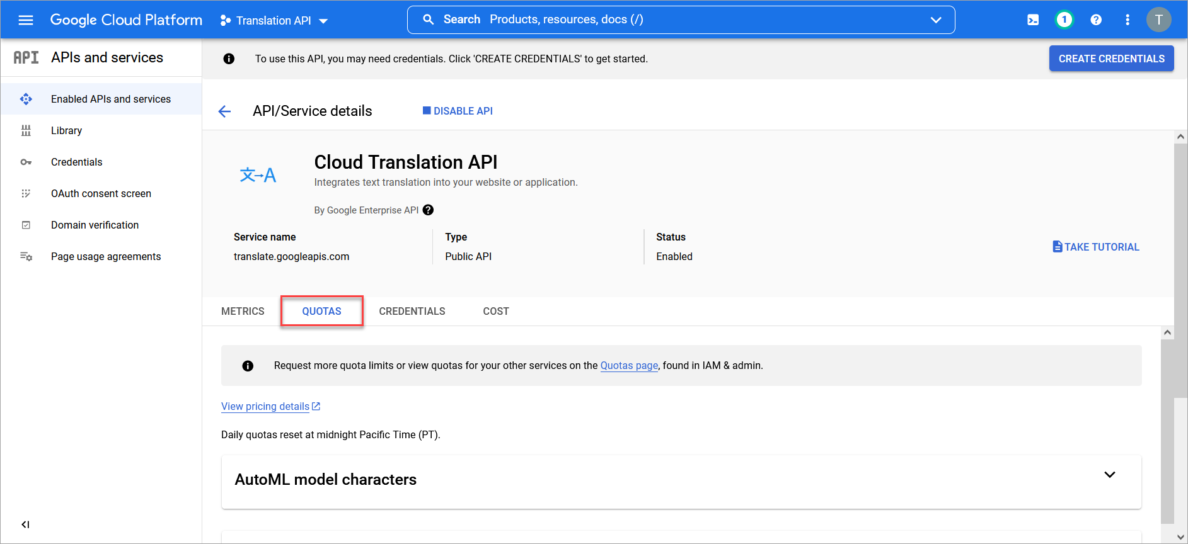This screenshot has width=1188, height=544.
Task: Click the inner scrollbar up arrow
Action: [x=1167, y=332]
